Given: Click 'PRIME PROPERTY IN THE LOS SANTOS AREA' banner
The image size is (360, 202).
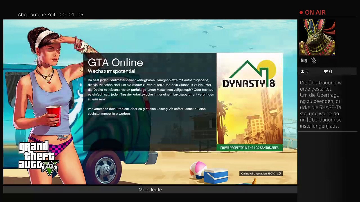Looking at the screenshot, I should pyautogui.click(x=249, y=148).
